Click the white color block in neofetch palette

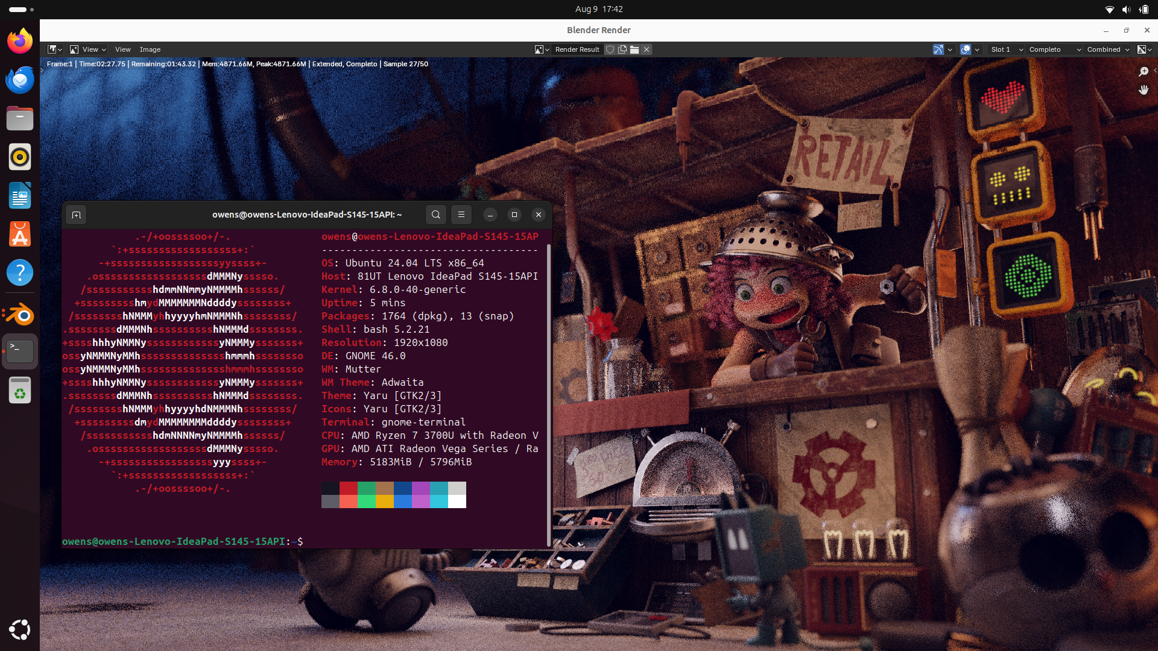457,502
